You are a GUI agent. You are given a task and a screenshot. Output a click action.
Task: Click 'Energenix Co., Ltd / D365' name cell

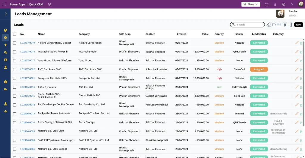pos(52,78)
